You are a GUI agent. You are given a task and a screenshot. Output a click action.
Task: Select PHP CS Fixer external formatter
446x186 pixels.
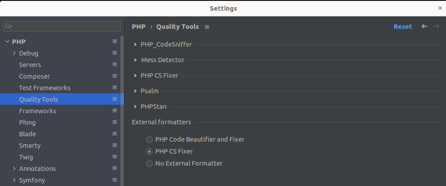[x=149, y=151]
